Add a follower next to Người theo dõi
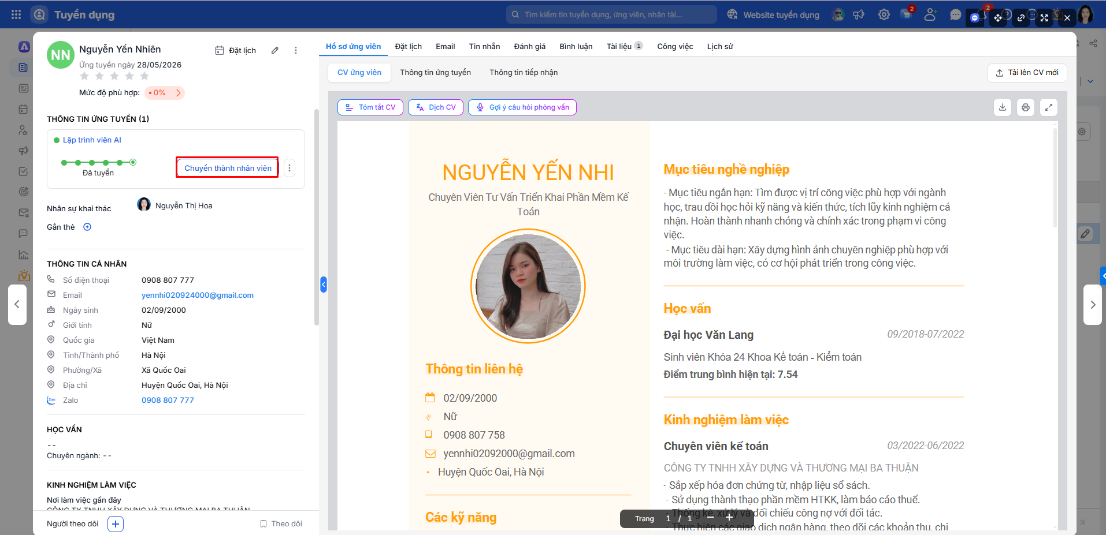 click(x=116, y=524)
